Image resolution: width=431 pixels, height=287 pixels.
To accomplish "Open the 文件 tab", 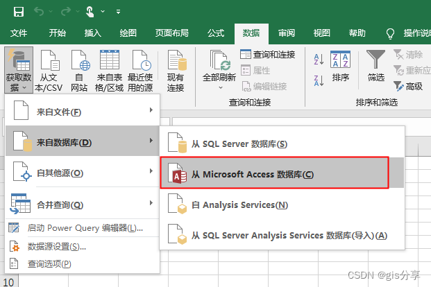I will (x=19, y=33).
